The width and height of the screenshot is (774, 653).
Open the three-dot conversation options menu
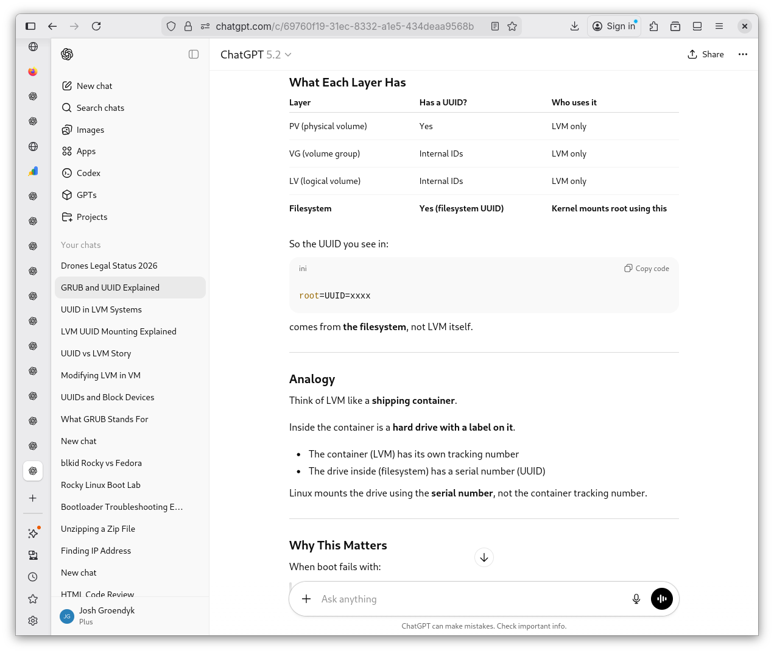click(x=742, y=54)
